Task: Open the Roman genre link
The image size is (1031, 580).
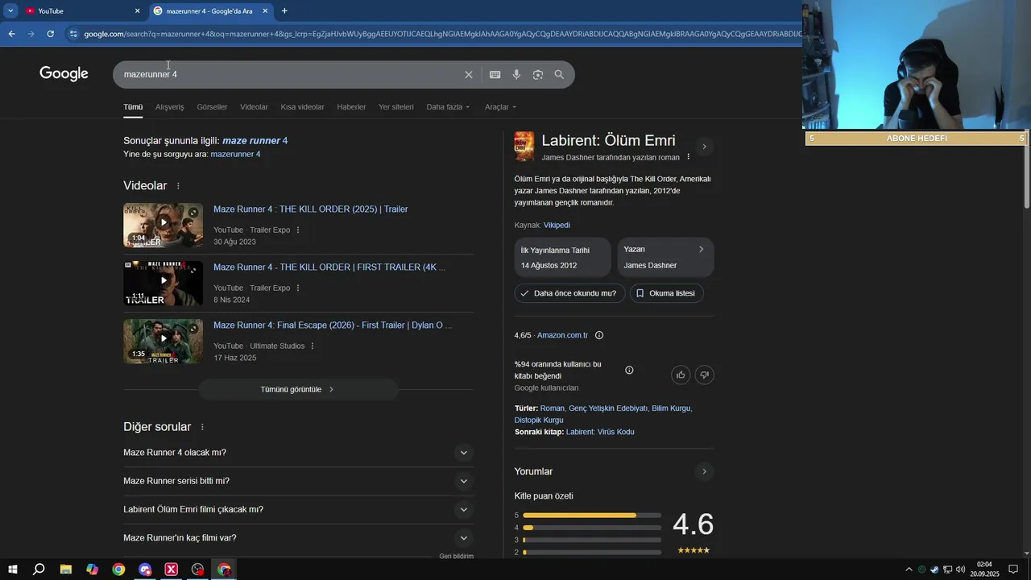Action: tap(552, 408)
